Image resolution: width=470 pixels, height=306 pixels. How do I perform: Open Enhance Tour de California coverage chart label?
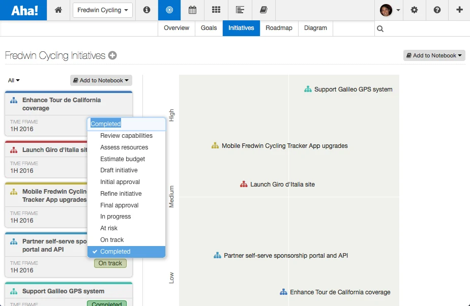340,292
